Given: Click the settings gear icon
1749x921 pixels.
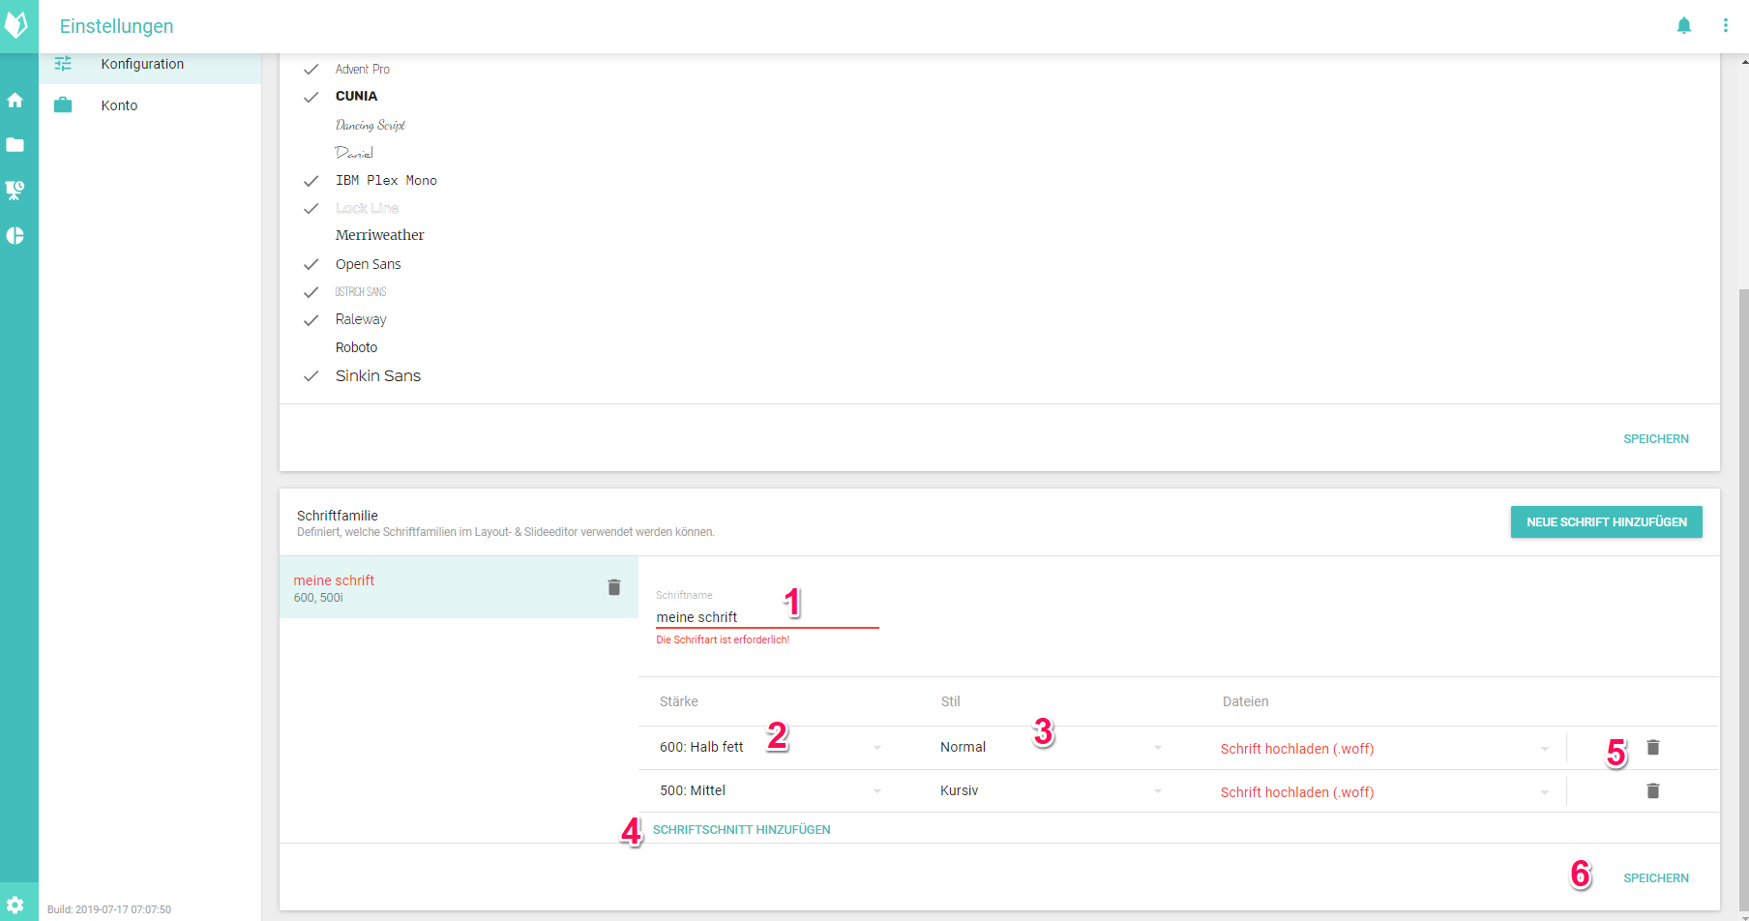Looking at the screenshot, I should [15, 905].
